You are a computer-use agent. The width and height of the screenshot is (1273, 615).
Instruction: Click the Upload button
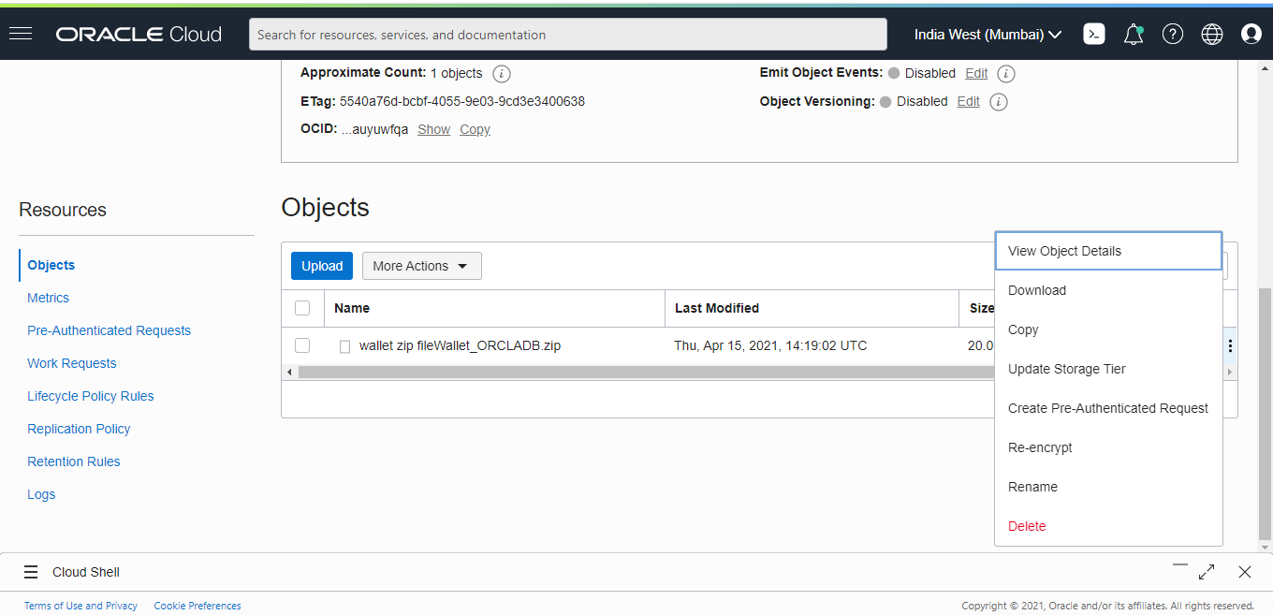pos(322,266)
